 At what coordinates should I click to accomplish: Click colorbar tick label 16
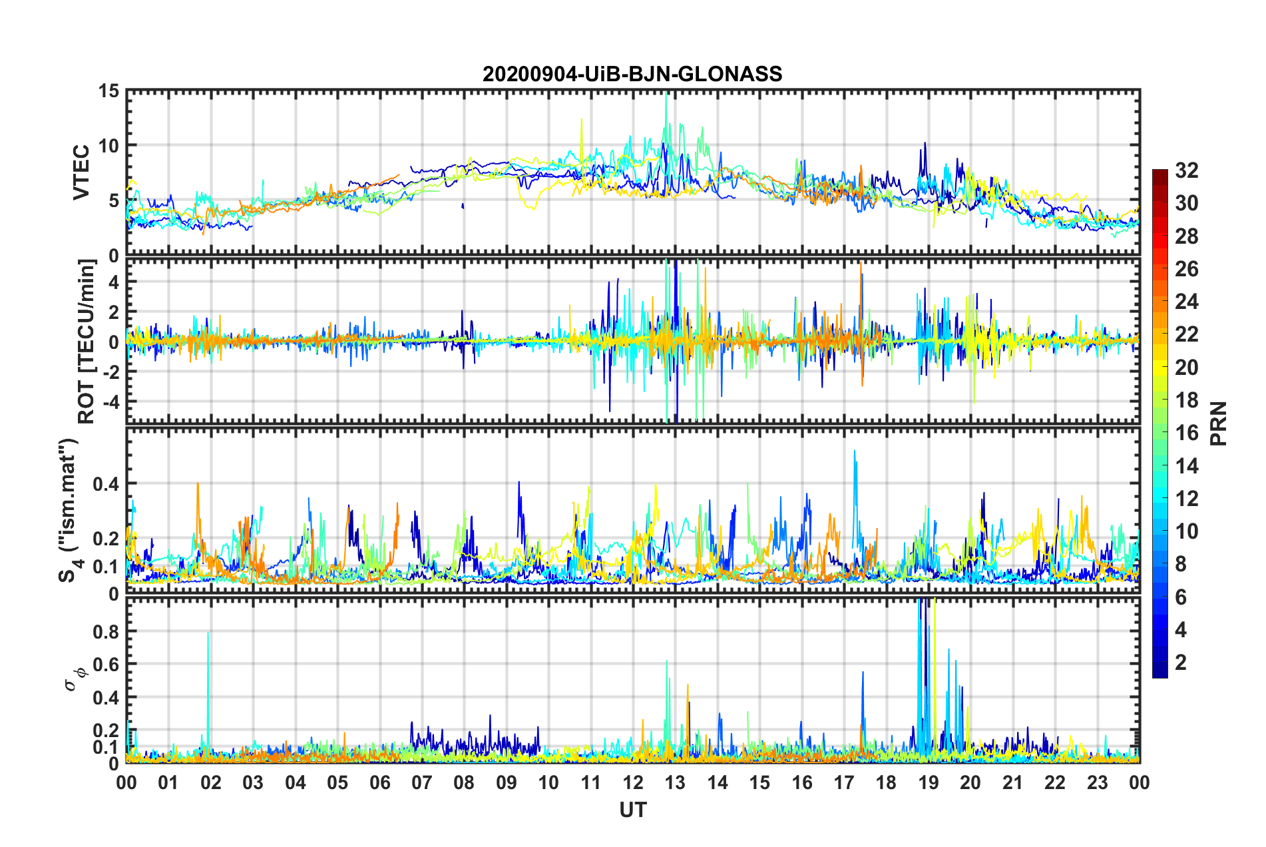click(1186, 433)
